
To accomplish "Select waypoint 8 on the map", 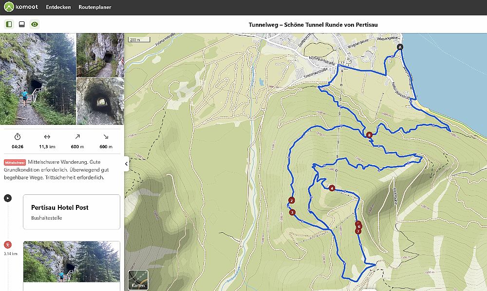I will pos(370,135).
